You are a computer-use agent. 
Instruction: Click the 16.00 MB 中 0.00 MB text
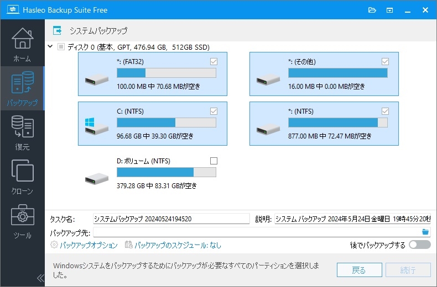coord(326,87)
